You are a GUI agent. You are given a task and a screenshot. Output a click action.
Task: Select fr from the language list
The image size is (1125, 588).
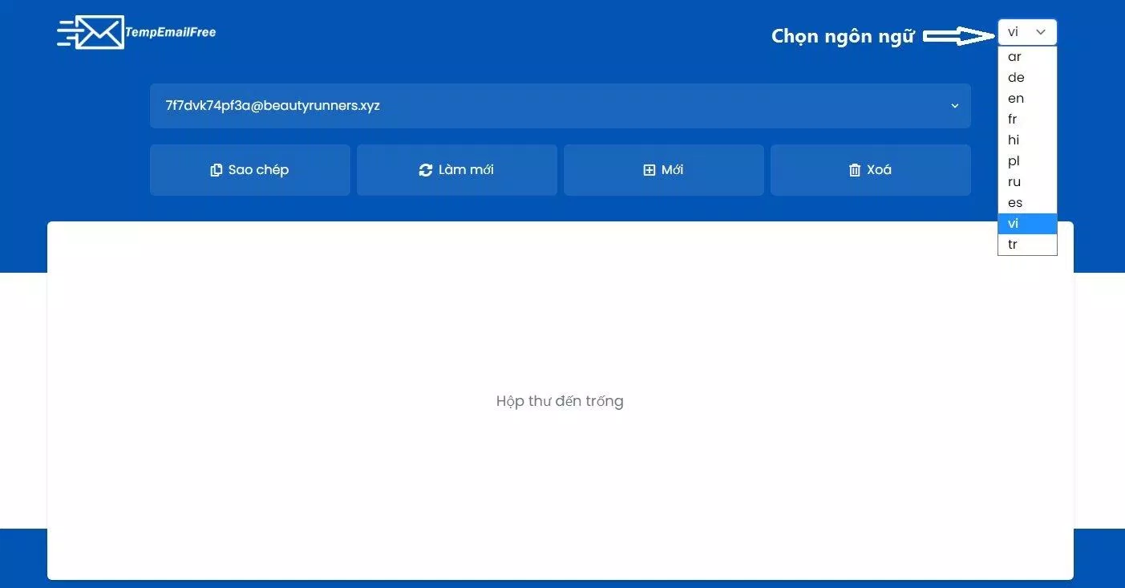click(x=1014, y=119)
